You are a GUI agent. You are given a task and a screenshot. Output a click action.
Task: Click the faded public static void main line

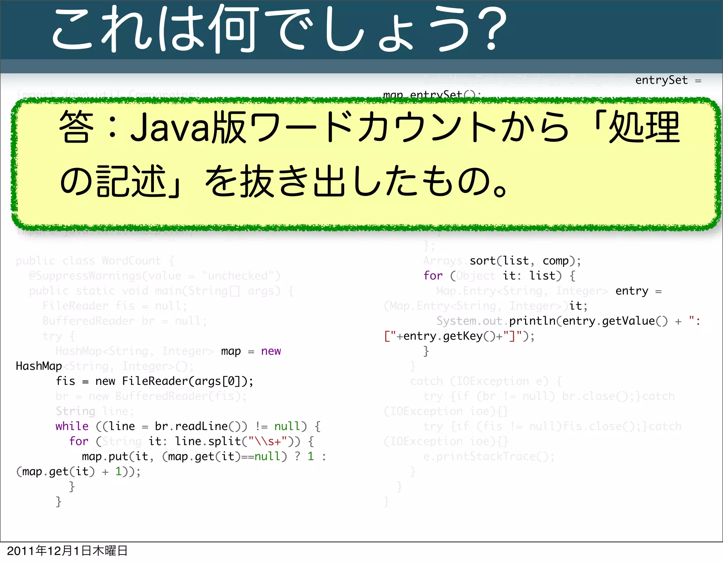tap(161, 291)
